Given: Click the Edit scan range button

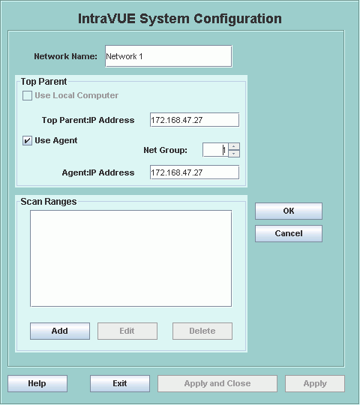Looking at the screenshot, I should coord(127,331).
